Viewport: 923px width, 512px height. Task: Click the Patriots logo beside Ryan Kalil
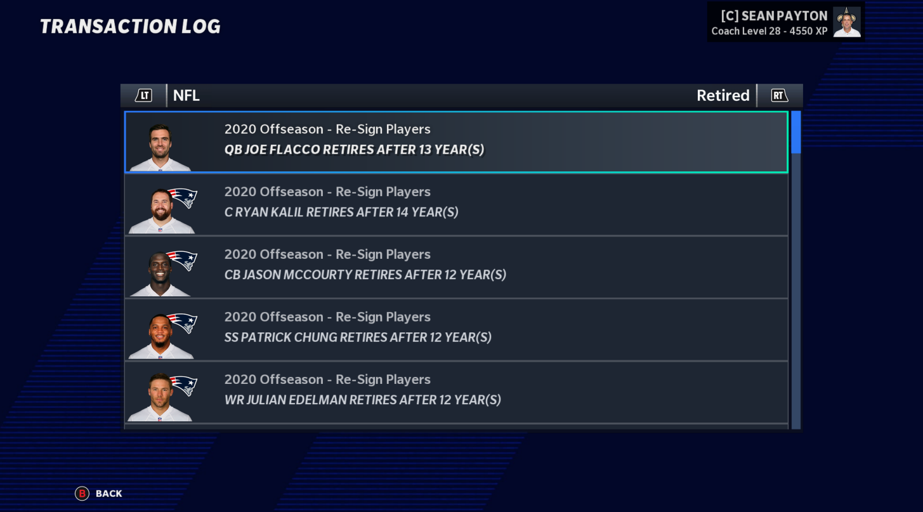(183, 197)
